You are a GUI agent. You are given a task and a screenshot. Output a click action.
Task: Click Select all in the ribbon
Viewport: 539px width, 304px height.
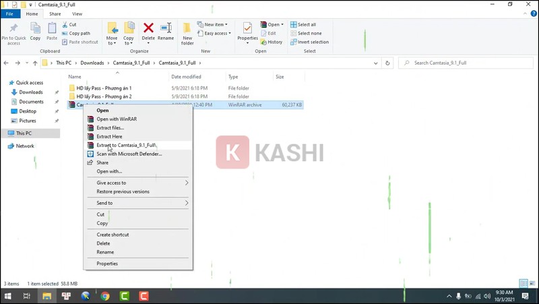coord(303,24)
